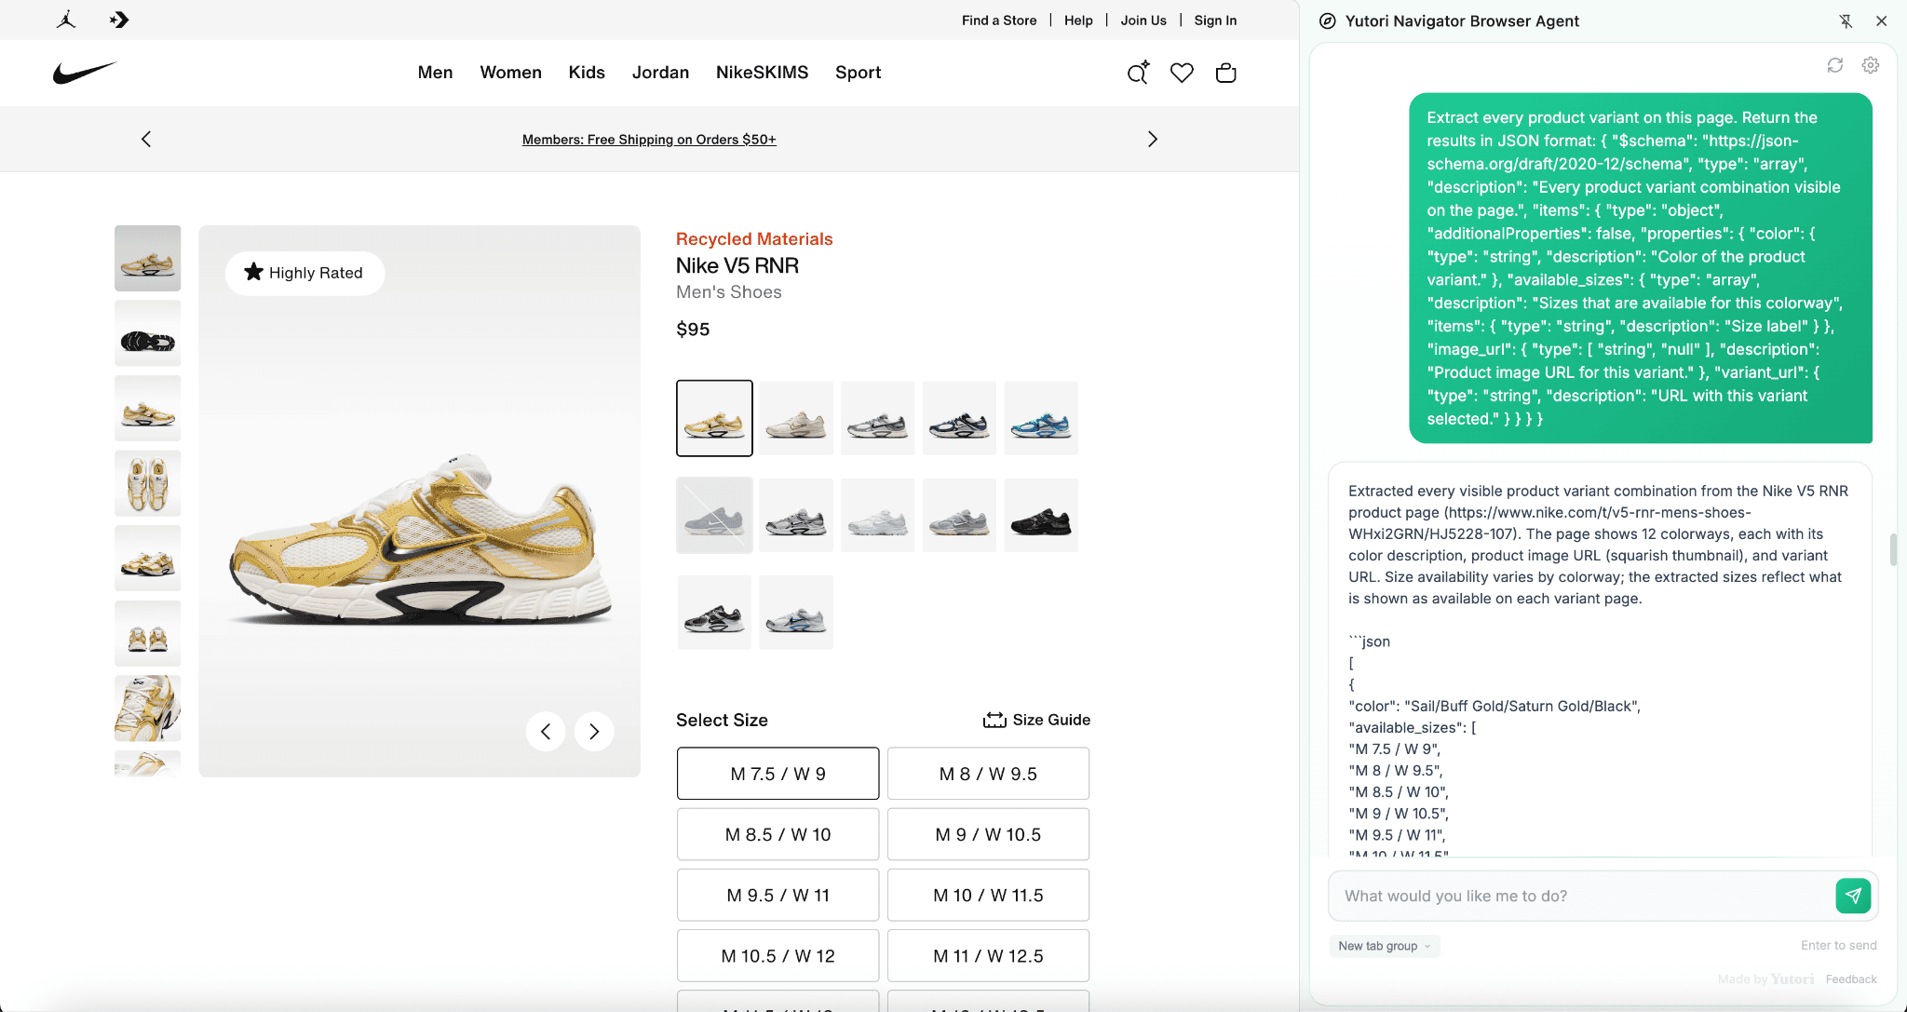The image size is (1907, 1012).
Task: Select size M 9 / W 10.5
Action: pyautogui.click(x=988, y=834)
